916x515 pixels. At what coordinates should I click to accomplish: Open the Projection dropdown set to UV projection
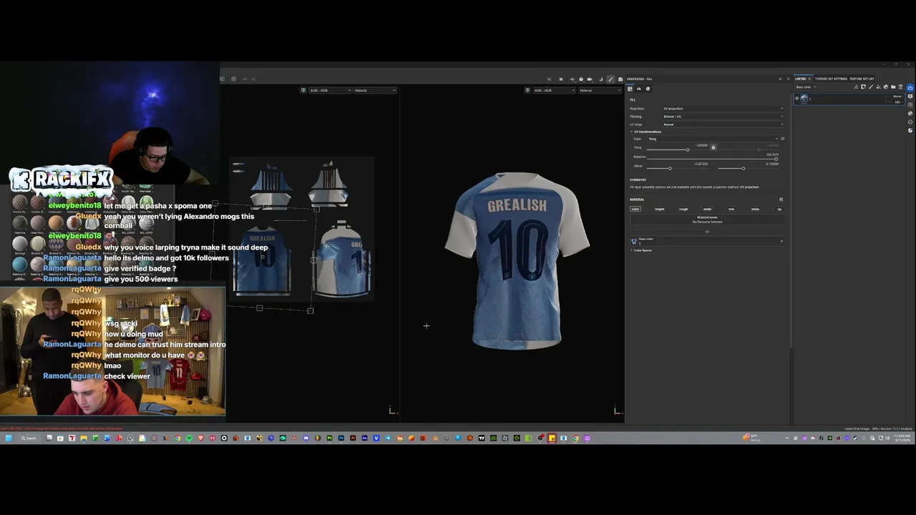pos(723,109)
